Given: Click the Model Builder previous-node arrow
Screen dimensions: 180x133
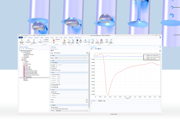Looking at the screenshot, I should (x=20, y=49).
